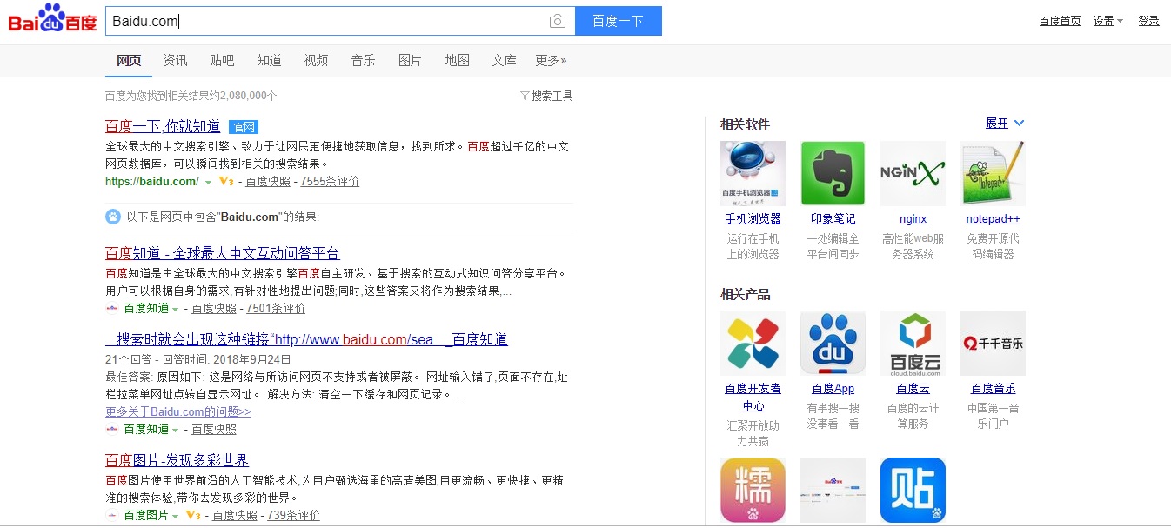Click the paw icon before 以下是网页中包含

click(113, 217)
